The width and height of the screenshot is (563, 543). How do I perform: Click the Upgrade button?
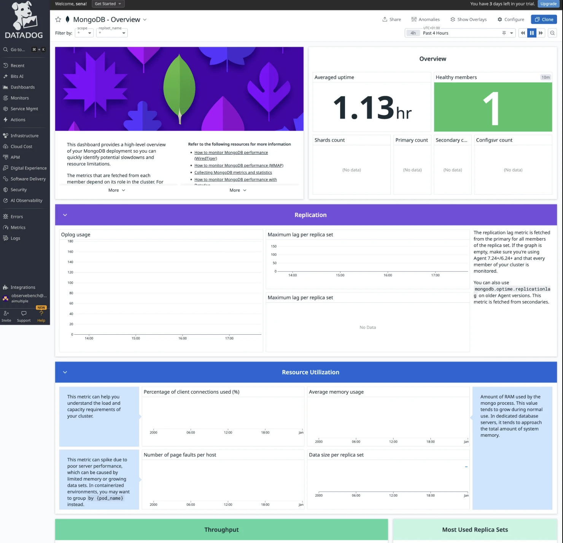pos(548,4)
